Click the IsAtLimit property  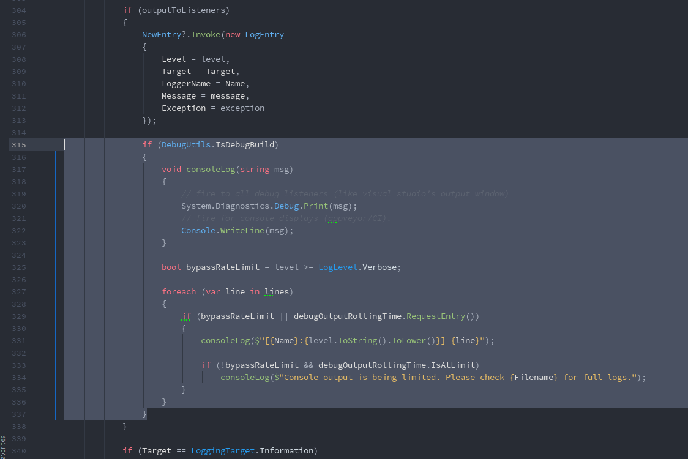[x=453, y=365]
